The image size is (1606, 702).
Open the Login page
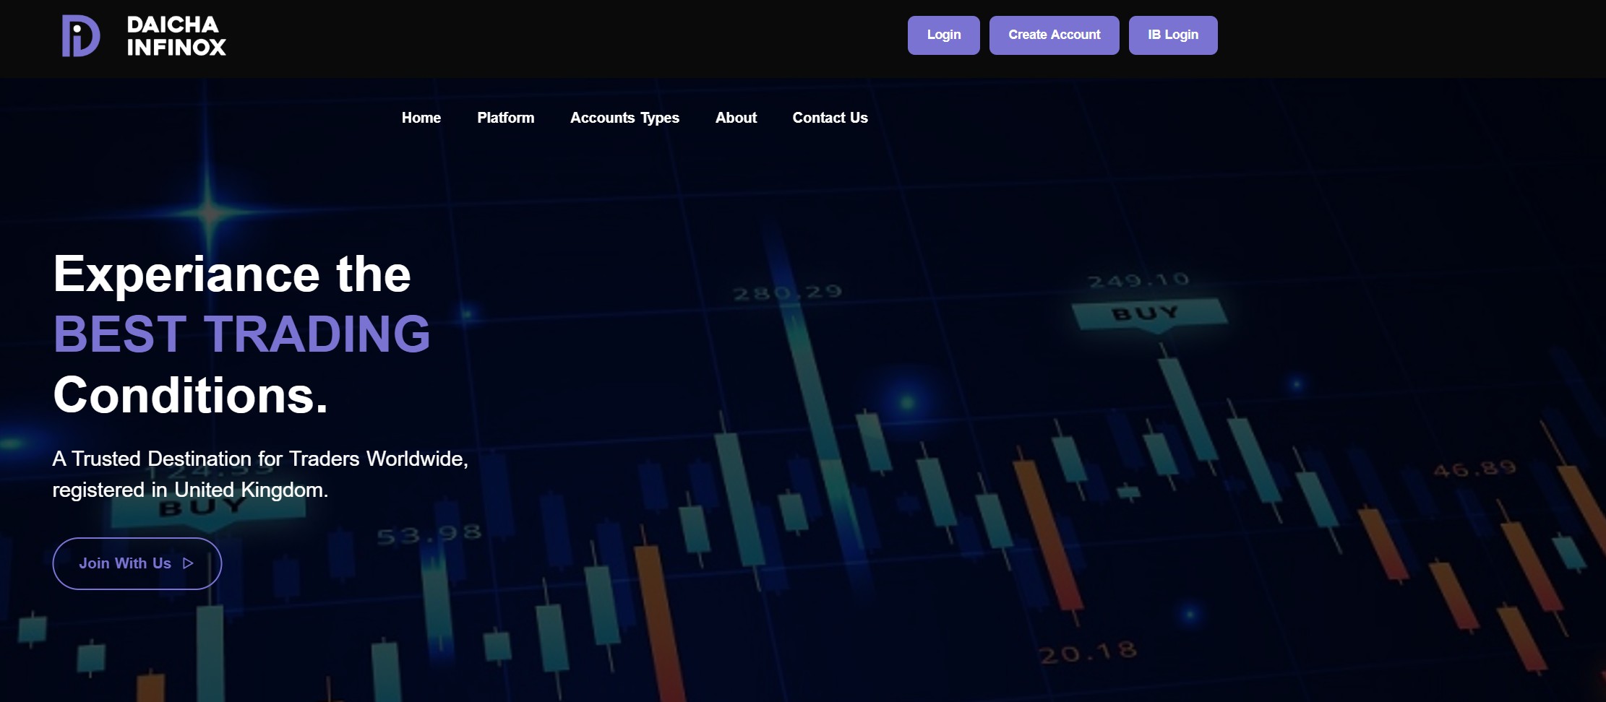coord(943,35)
